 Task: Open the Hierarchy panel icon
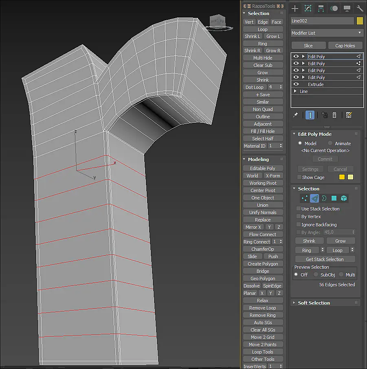[321, 9]
